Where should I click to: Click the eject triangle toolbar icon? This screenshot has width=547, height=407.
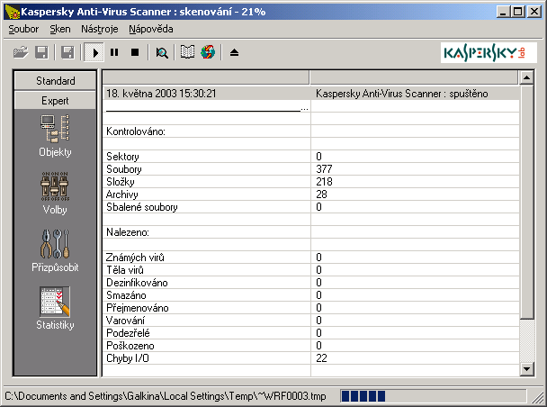[x=234, y=53]
